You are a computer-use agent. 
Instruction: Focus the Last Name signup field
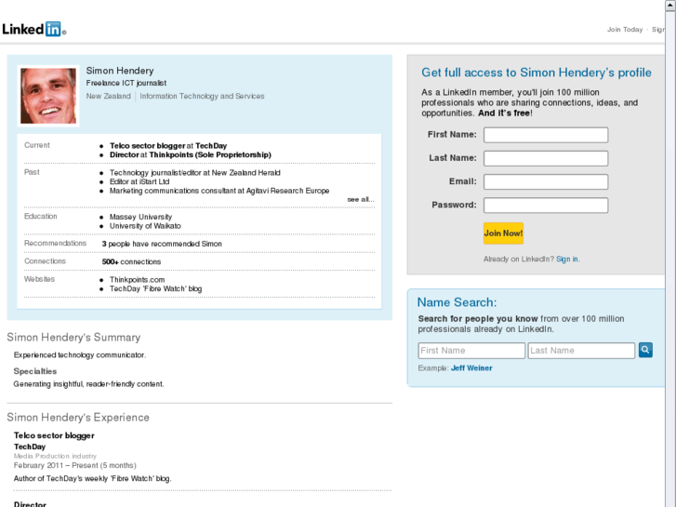coord(546,158)
